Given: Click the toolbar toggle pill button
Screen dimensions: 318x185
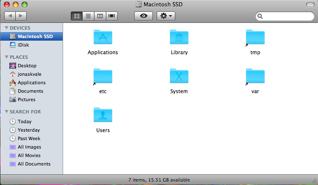Looking at the screenshot, I should tap(310, 5).
